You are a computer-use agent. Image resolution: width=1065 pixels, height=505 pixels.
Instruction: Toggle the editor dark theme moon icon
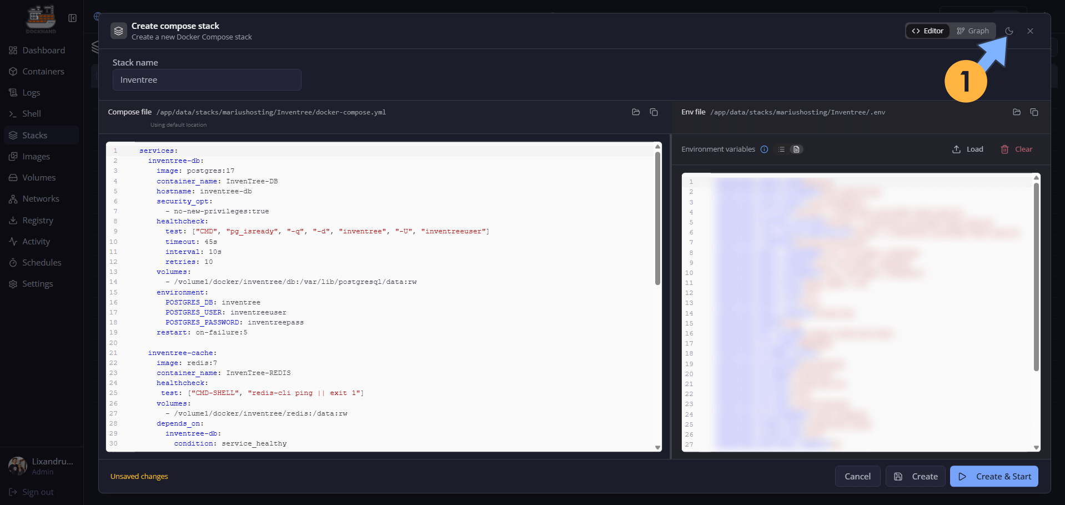(1009, 31)
